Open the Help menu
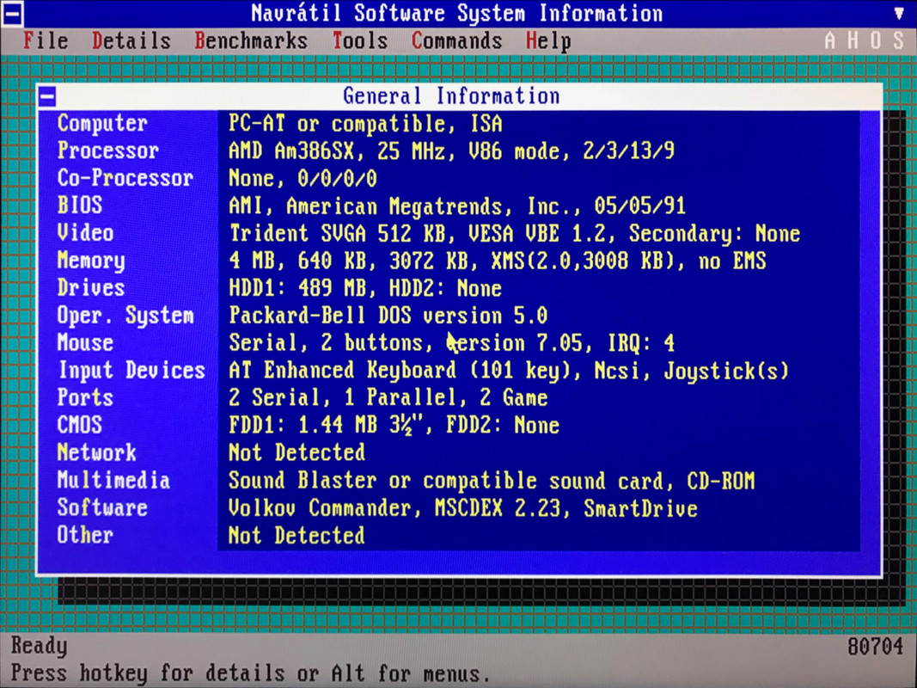Image resolution: width=917 pixels, height=688 pixels. click(x=548, y=41)
